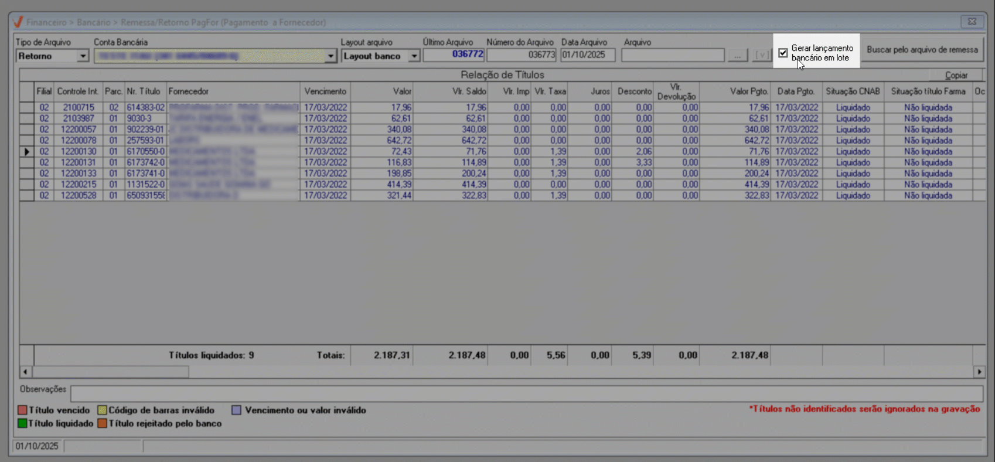This screenshot has width=995, height=462.
Task: Expand the Conta Bancária dropdown
Action: [330, 56]
